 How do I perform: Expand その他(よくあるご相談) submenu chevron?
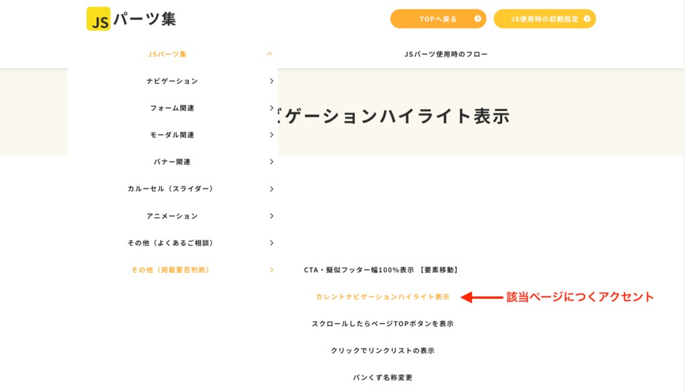pos(271,243)
